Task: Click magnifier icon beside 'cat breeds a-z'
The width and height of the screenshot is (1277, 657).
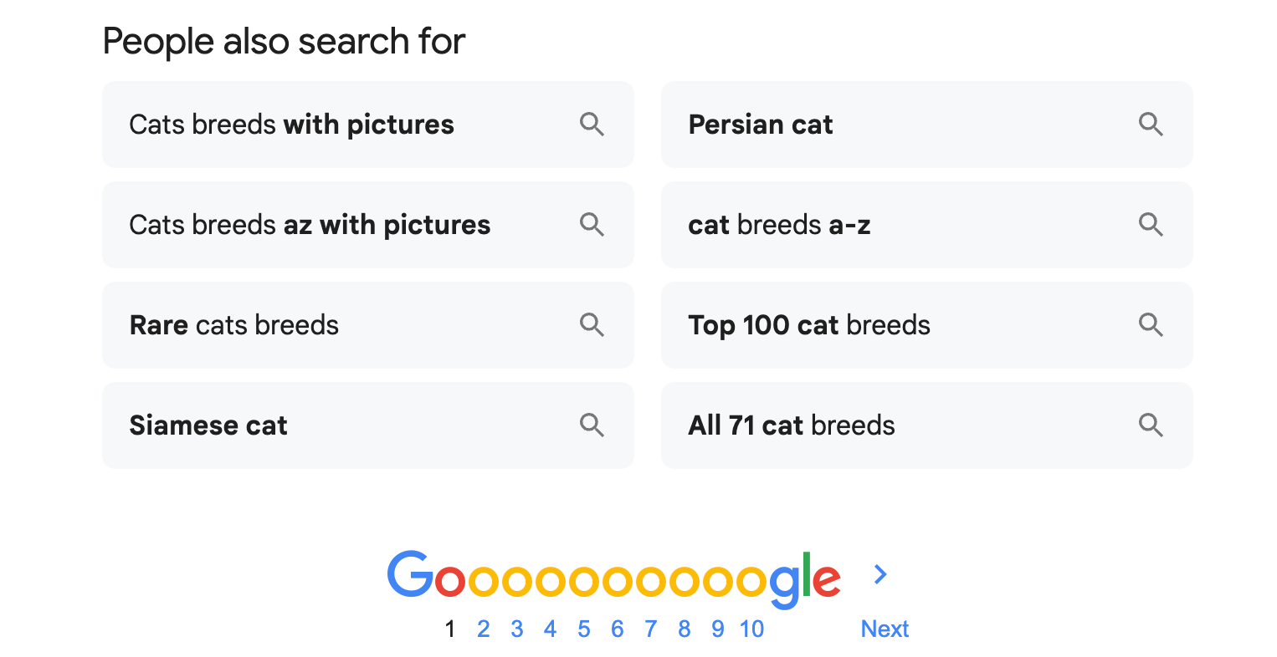Action: pyautogui.click(x=1151, y=225)
